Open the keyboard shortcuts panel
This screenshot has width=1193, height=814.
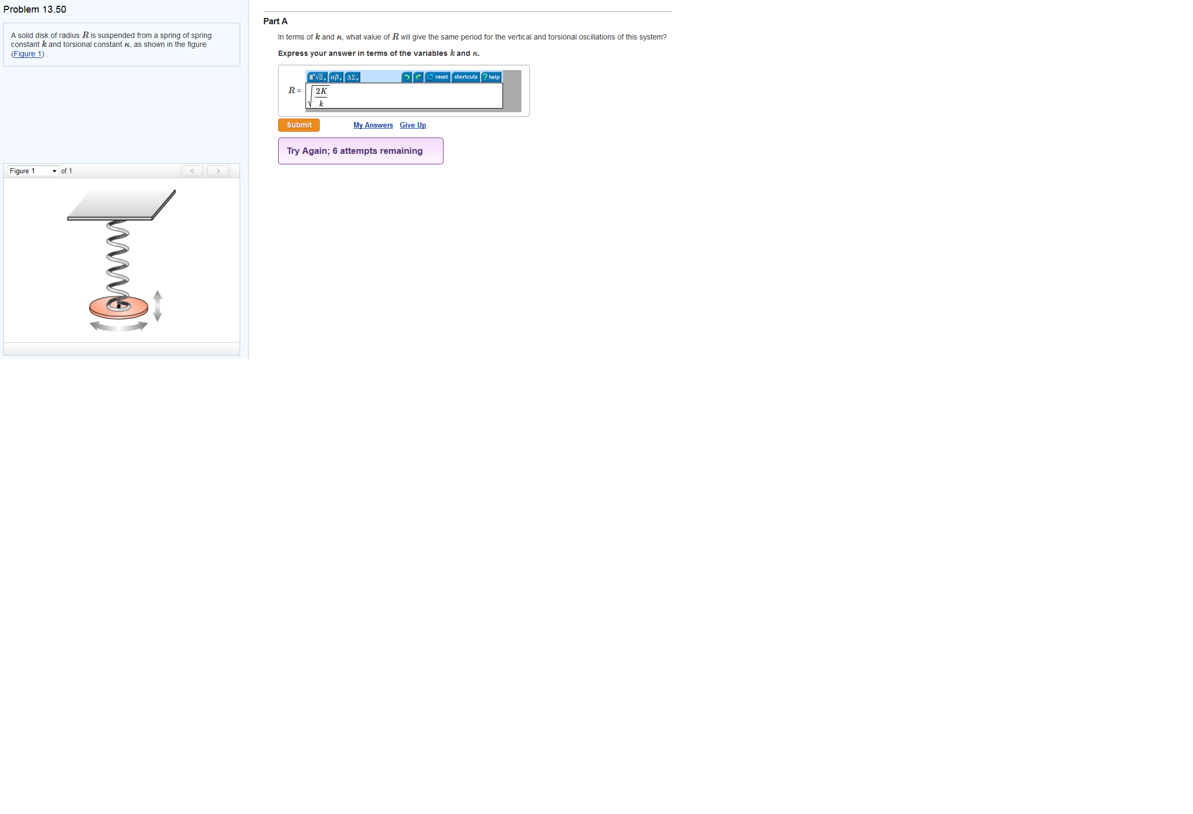466,77
